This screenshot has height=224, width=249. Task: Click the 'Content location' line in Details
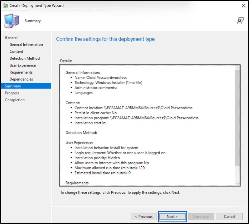pos(133,108)
